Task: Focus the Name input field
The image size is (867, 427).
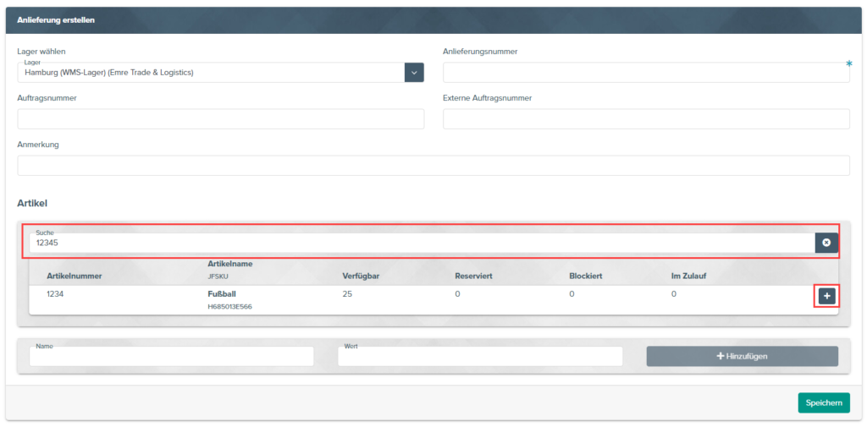Action: (171, 357)
